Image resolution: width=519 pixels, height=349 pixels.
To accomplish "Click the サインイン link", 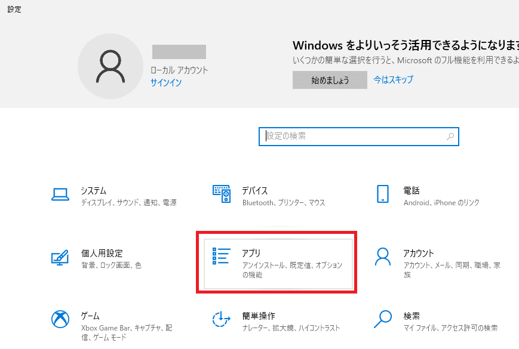I will coord(166,82).
